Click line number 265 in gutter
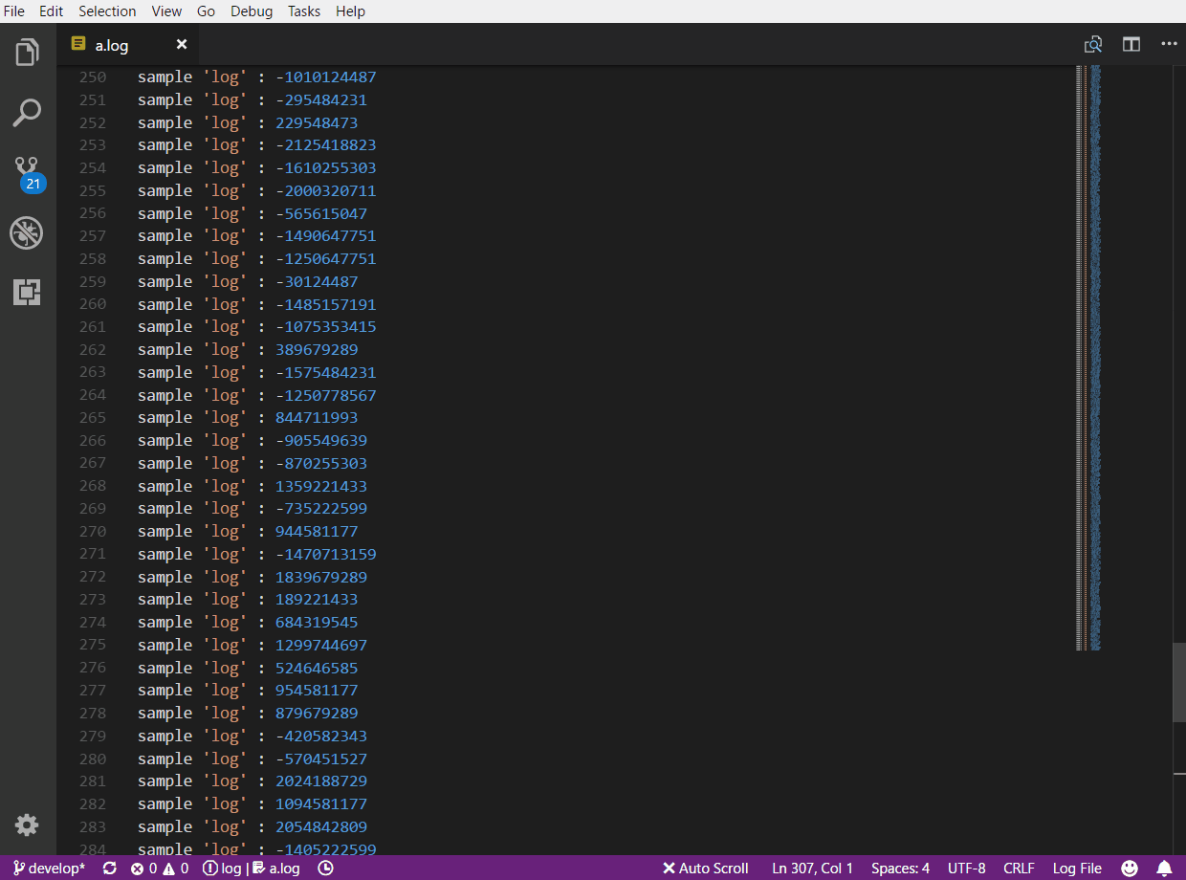 tap(93, 418)
